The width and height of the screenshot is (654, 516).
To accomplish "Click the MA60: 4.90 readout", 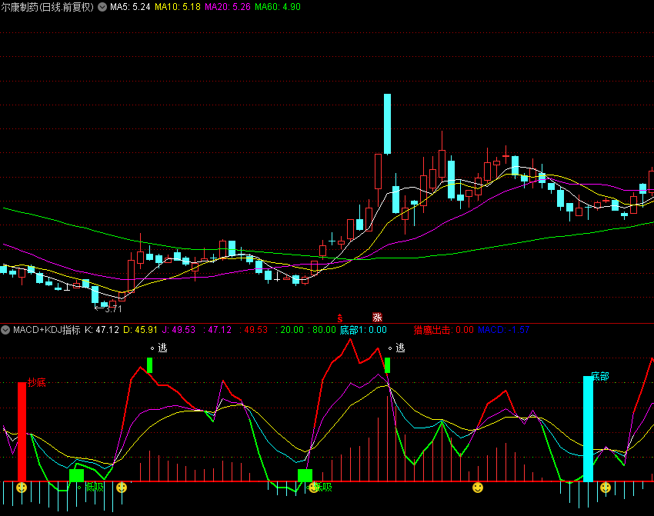I will [278, 7].
